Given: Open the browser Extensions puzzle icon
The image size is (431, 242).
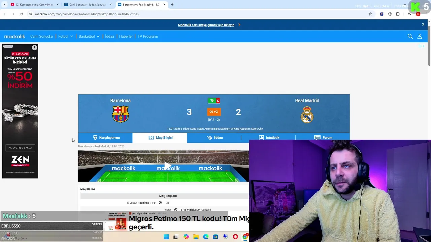Looking at the screenshot, I should pos(398,14).
